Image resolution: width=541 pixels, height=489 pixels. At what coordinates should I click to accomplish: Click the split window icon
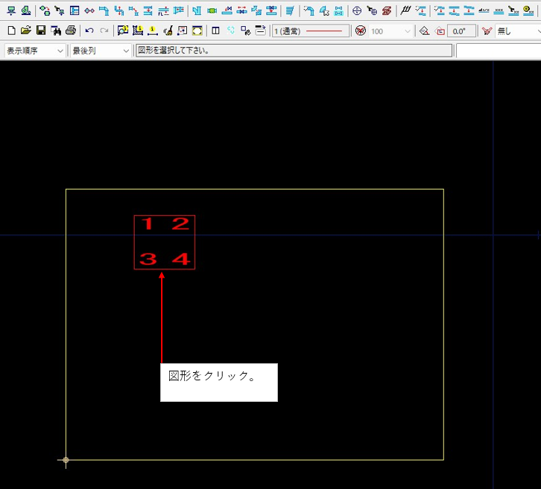[215, 31]
